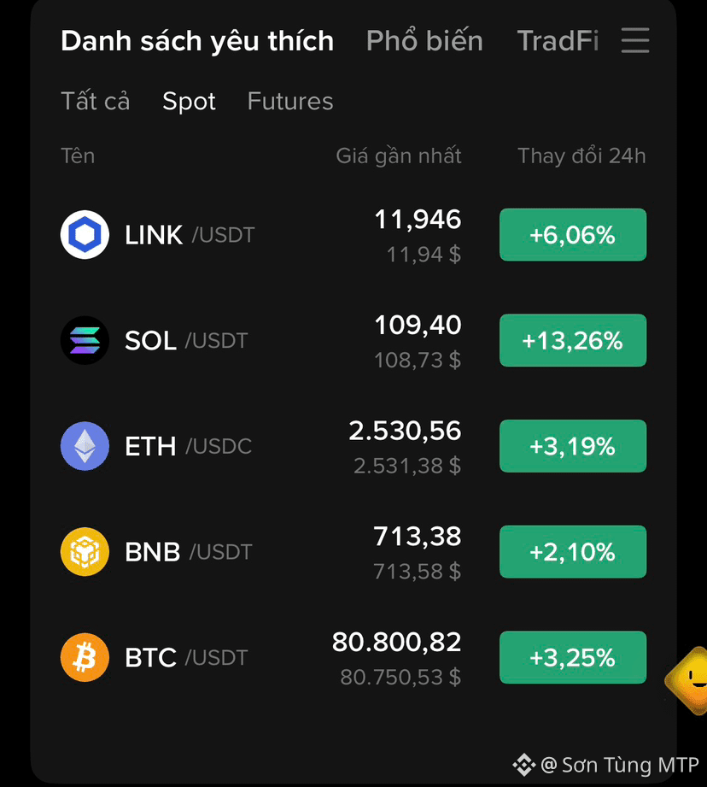The image size is (707, 787).
Task: Switch to the Phổ biến tab
Action: pyautogui.click(x=424, y=41)
